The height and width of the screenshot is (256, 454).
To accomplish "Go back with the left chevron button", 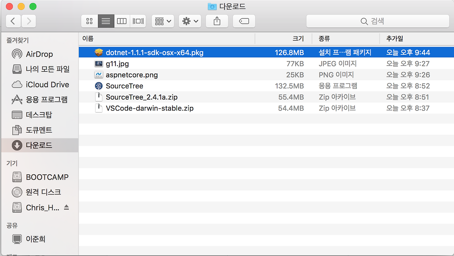I will 13,21.
